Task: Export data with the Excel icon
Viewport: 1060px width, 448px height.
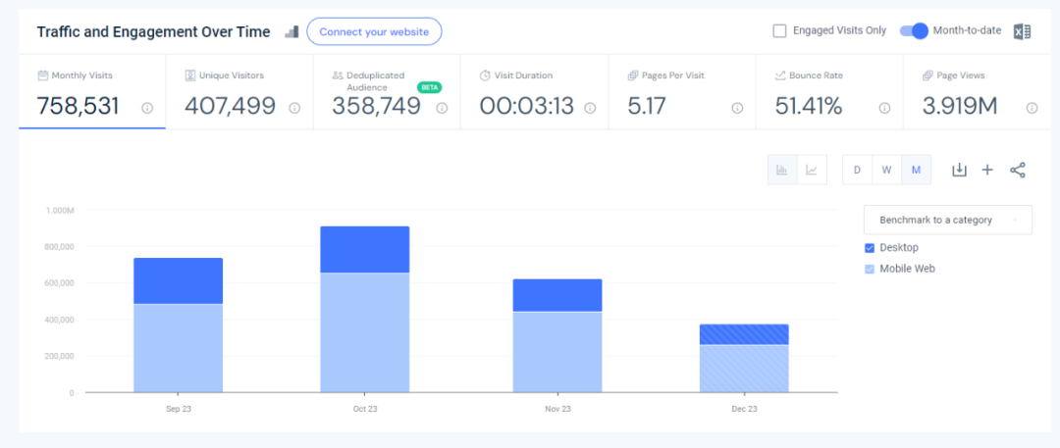Action: (x=1022, y=31)
